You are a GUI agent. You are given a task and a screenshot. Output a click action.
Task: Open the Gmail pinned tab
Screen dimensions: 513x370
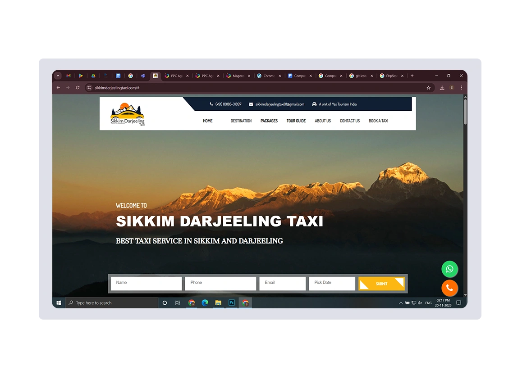coord(69,76)
